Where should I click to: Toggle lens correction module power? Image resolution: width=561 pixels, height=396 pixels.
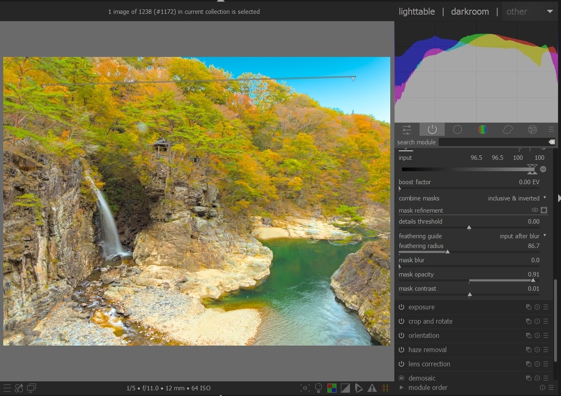pos(402,364)
